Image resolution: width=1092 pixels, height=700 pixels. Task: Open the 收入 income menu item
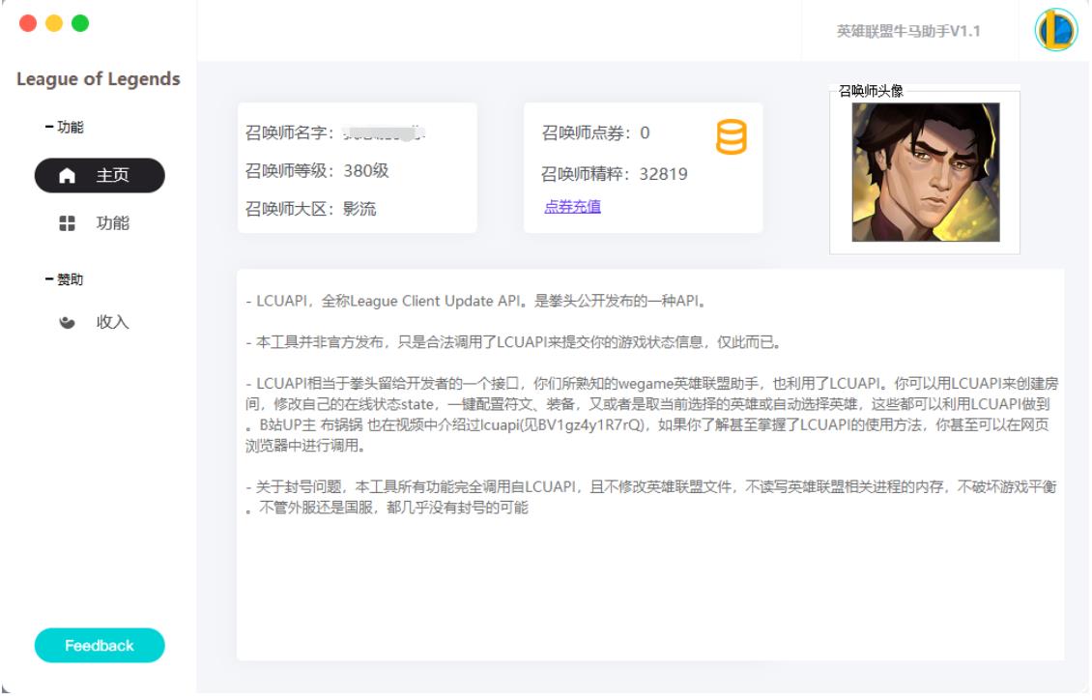[x=100, y=323]
